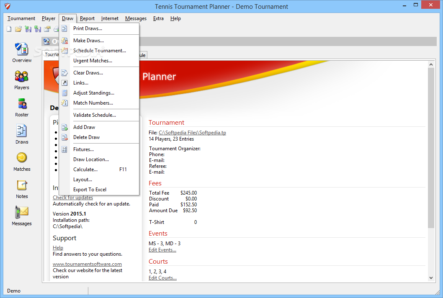Open the Draws section in the sidebar
443x298 pixels.
22,134
